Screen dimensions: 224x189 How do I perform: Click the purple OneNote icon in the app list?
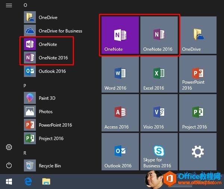coord(30,44)
